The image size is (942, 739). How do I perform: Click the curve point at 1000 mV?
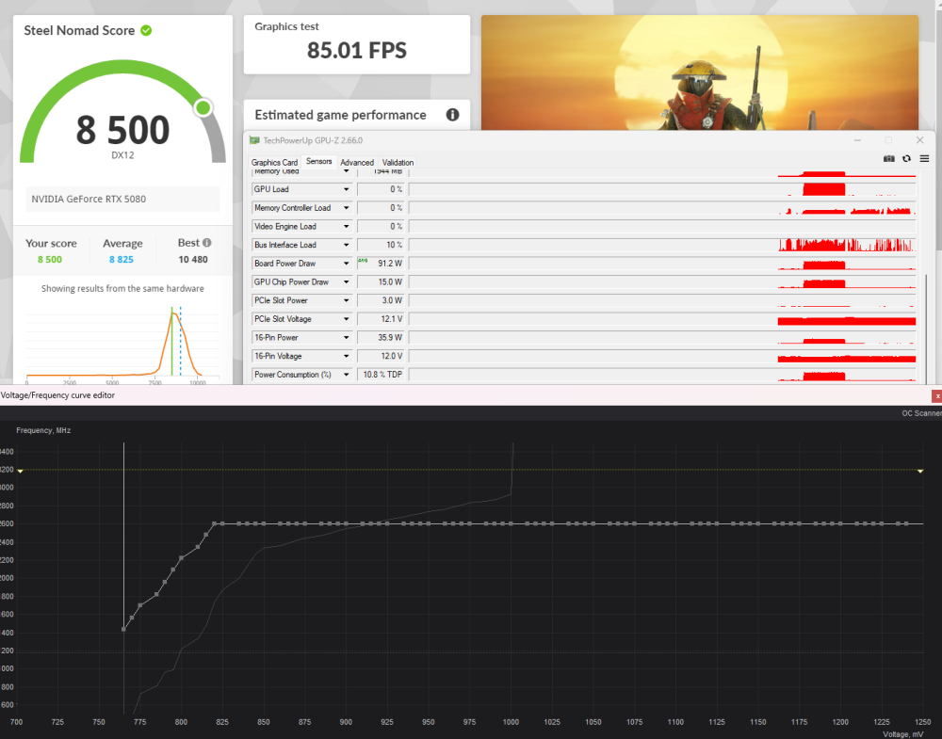point(511,524)
